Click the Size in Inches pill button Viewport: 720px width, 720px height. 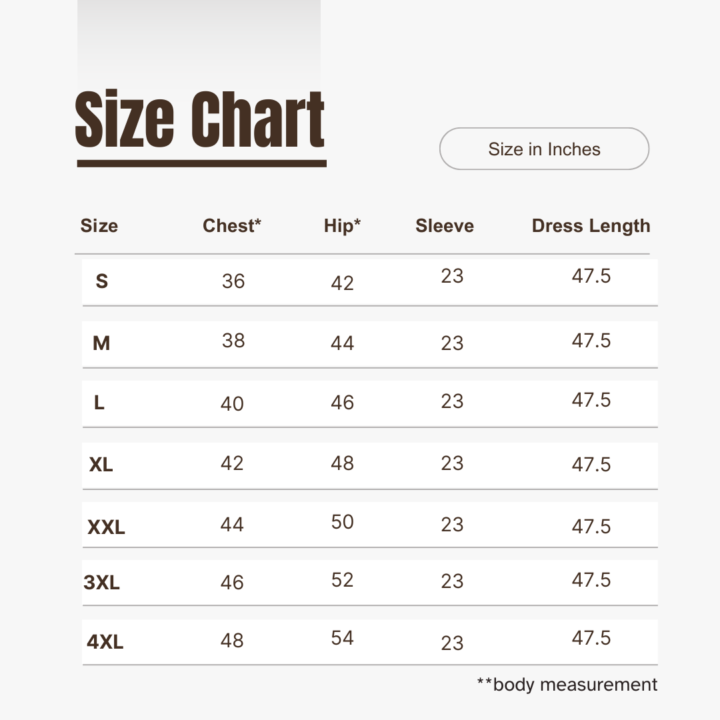(544, 149)
